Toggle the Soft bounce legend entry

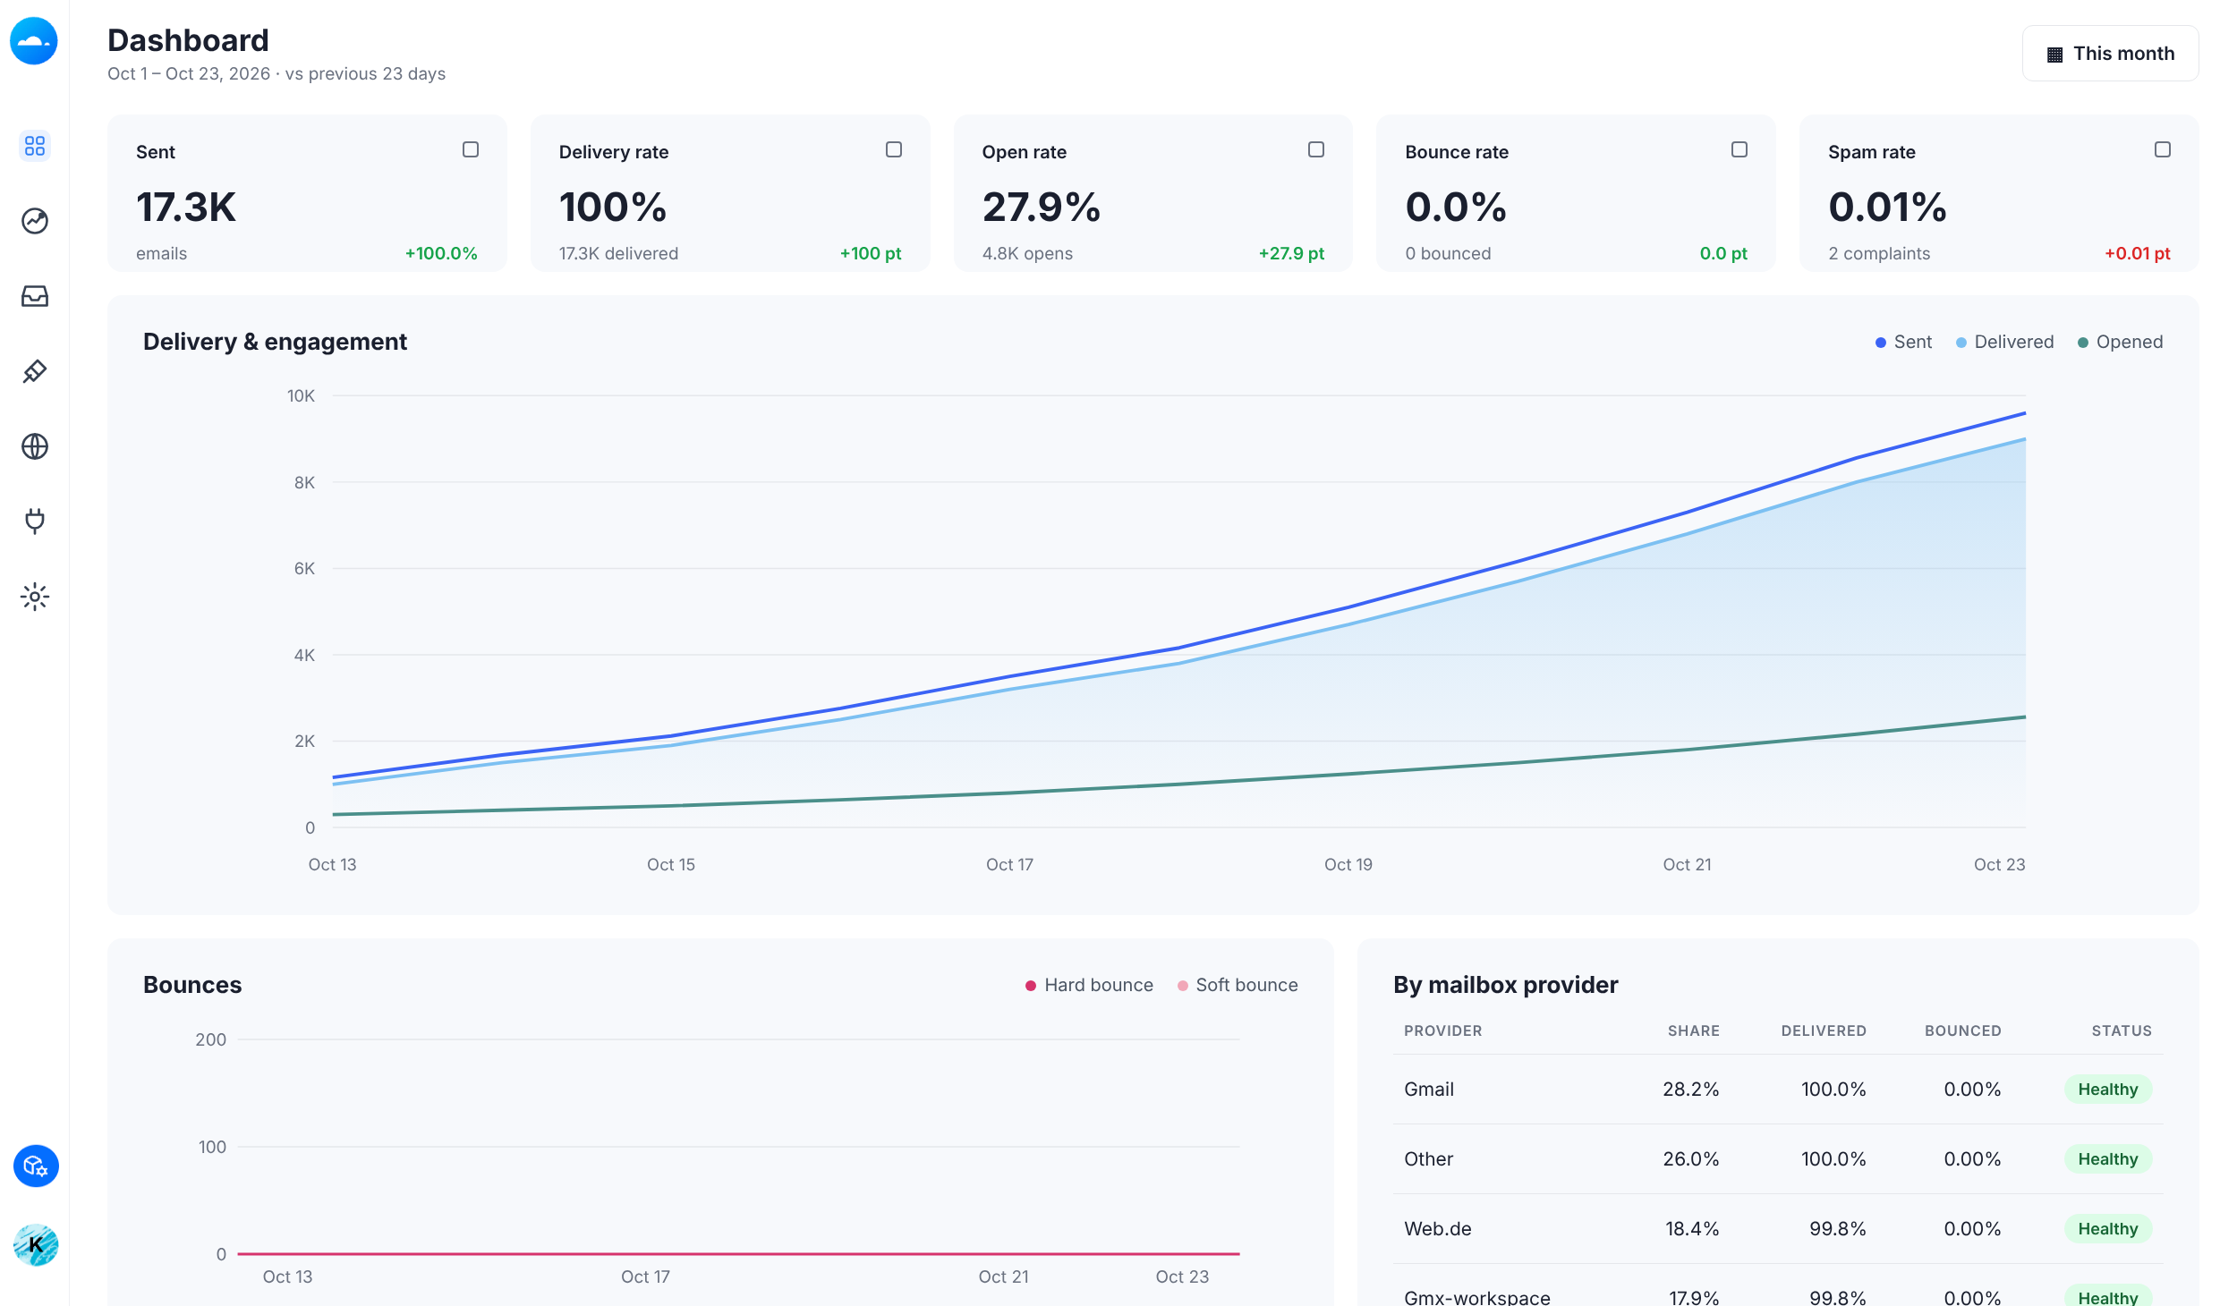(x=1238, y=986)
